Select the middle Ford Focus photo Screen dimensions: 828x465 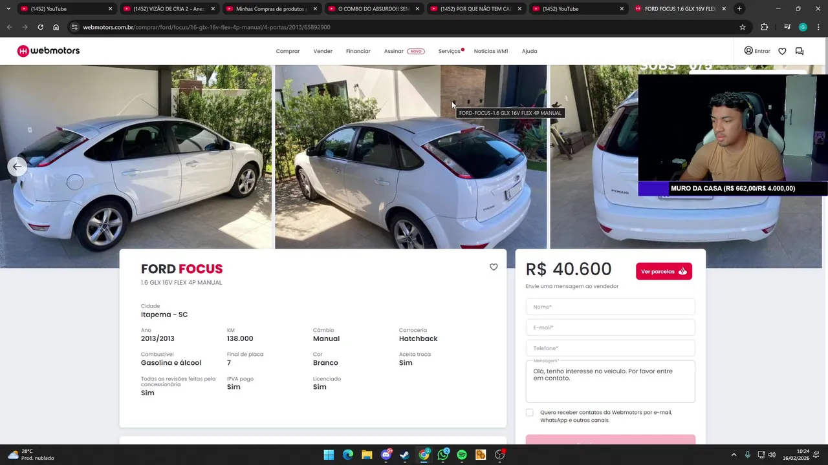tap(411, 157)
